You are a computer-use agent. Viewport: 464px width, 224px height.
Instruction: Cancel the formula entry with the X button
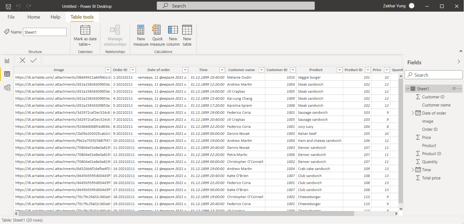22,60
